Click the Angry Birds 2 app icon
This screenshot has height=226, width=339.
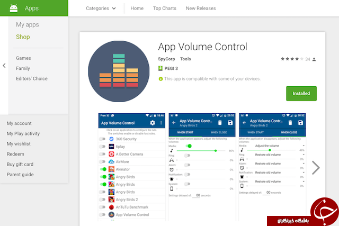click(111, 200)
